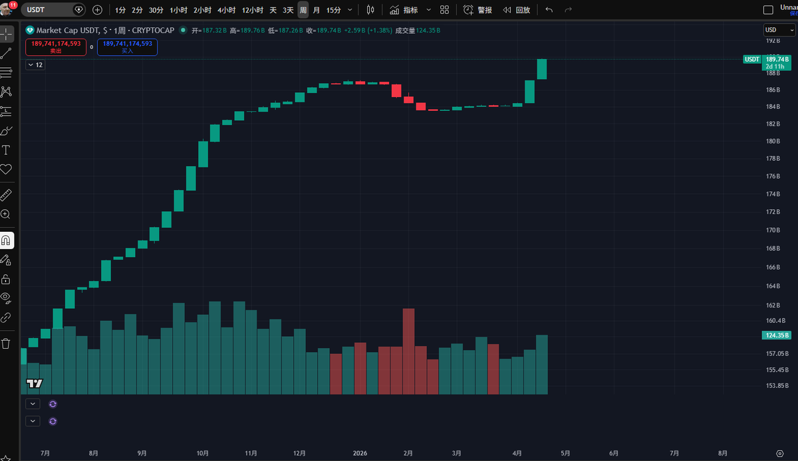Image resolution: width=798 pixels, height=461 pixels.
Task: Click the USDT symbol search box
Action: coord(53,10)
